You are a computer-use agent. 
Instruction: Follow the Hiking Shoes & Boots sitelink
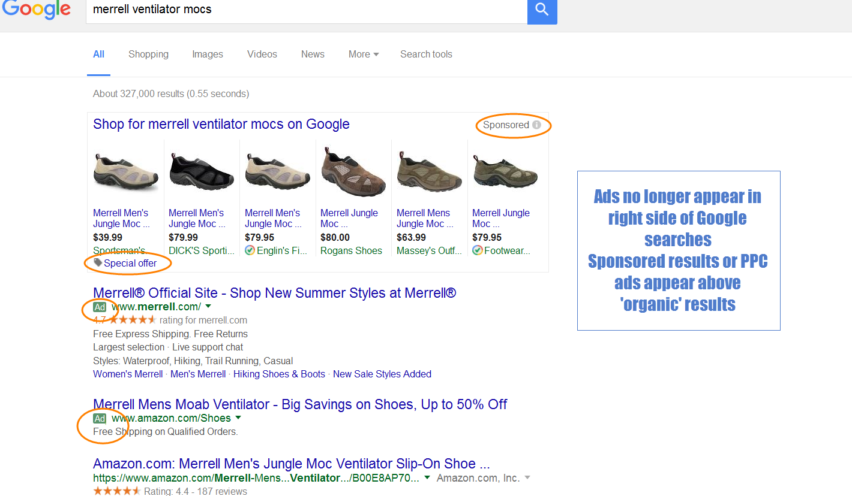click(x=279, y=374)
